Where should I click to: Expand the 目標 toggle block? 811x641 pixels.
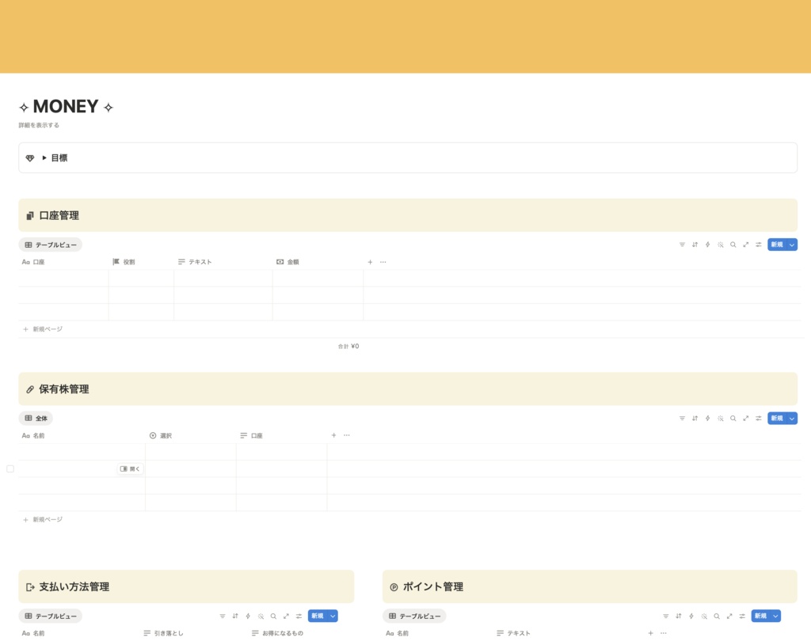coord(44,157)
